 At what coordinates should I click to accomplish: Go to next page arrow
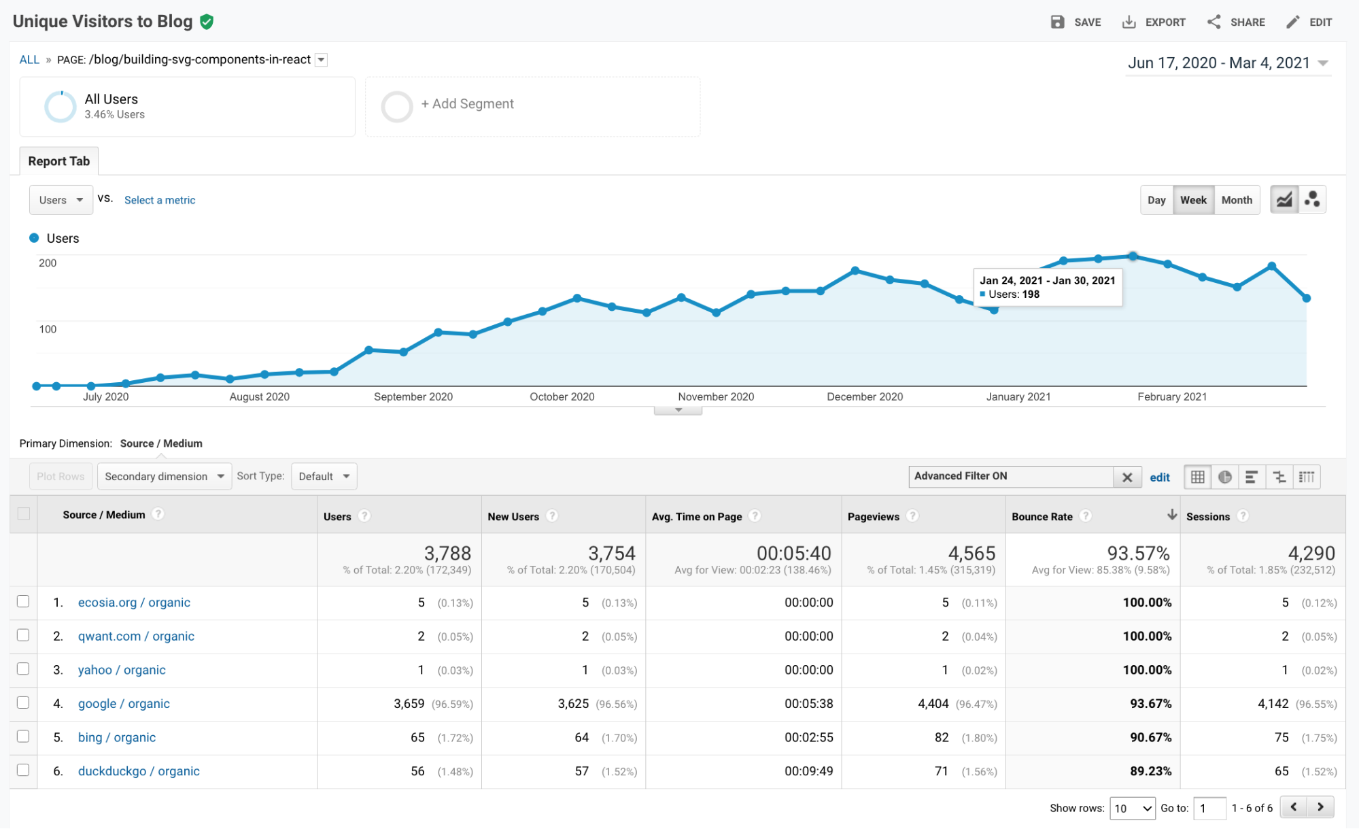(1320, 807)
